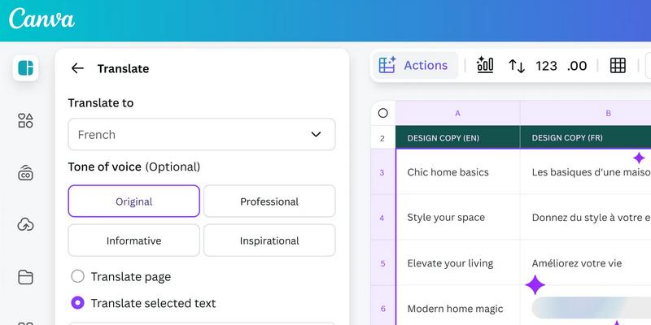This screenshot has height=325, width=651.
Task: Open the Brand kit sidebar icon
Action: (25, 172)
